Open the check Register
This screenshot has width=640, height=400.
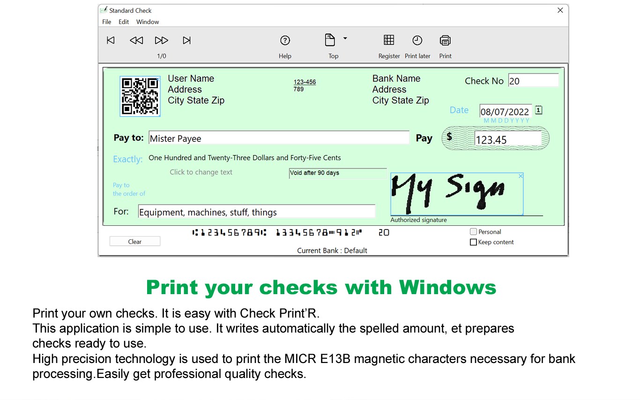[389, 40]
